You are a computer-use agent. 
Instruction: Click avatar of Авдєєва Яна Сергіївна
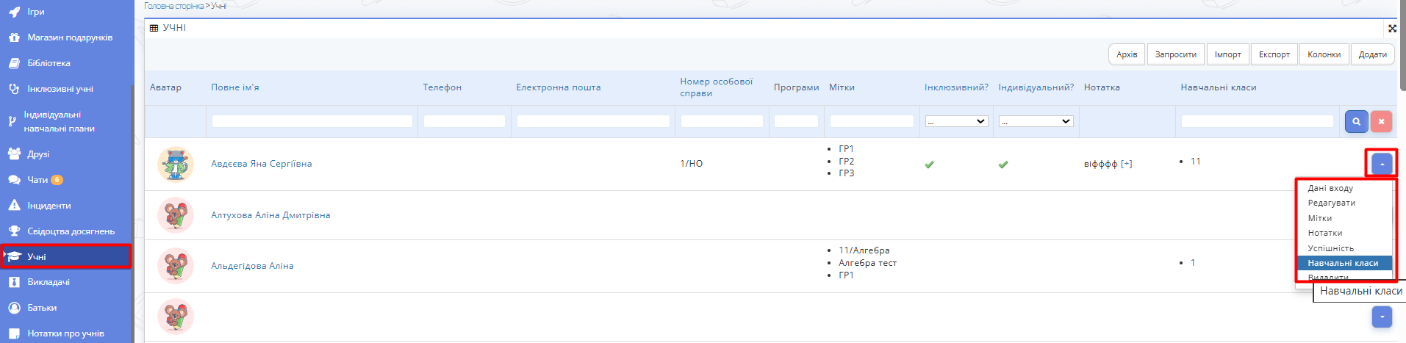coord(175,164)
